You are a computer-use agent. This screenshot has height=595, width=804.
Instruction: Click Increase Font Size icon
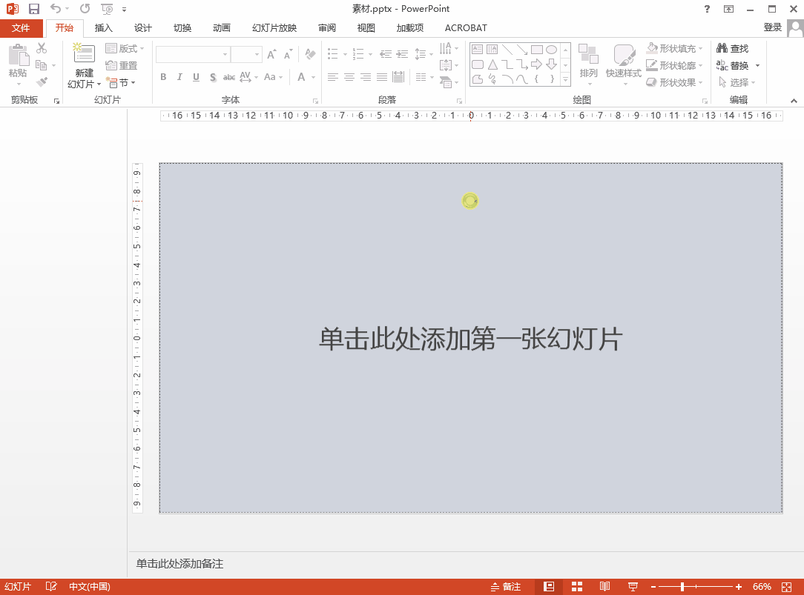pyautogui.click(x=271, y=54)
